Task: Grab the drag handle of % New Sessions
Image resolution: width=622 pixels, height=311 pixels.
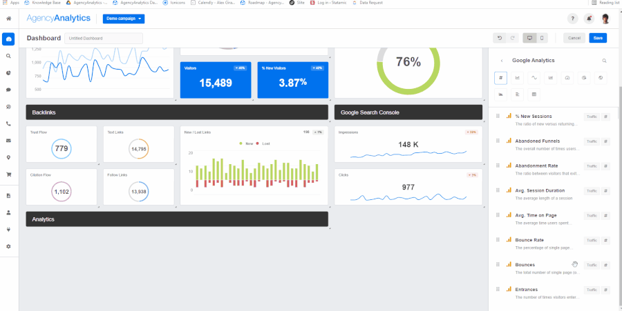Action: click(498, 116)
